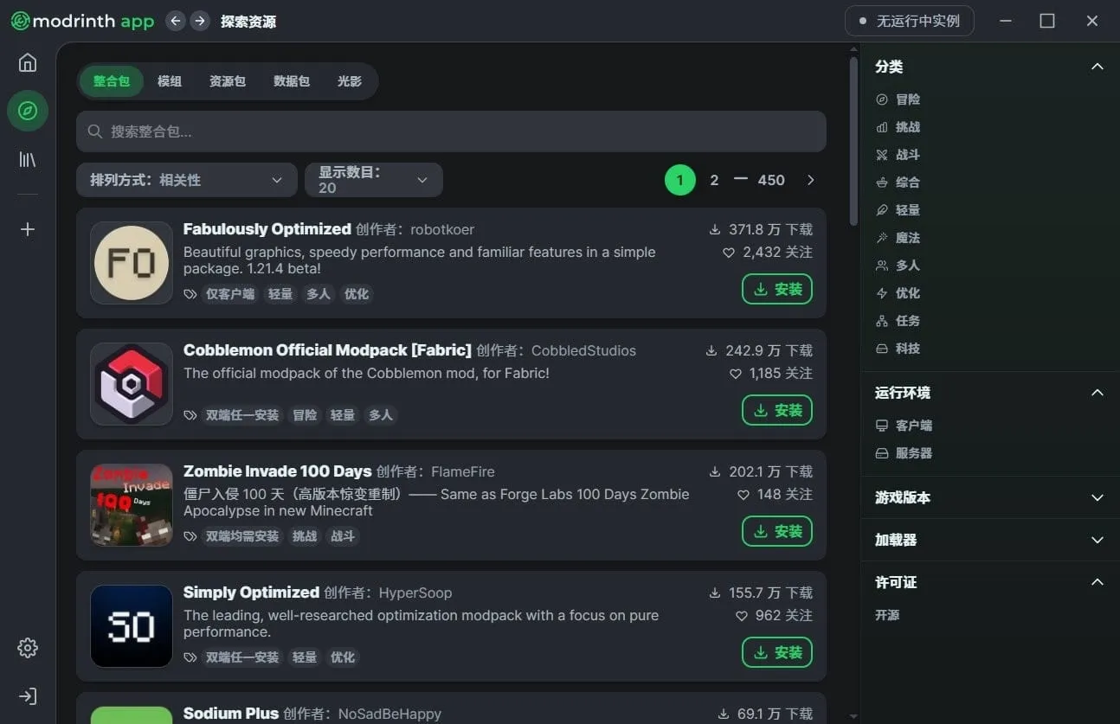Click the sign-in icon at bottom left
The width and height of the screenshot is (1120, 724).
(28, 696)
